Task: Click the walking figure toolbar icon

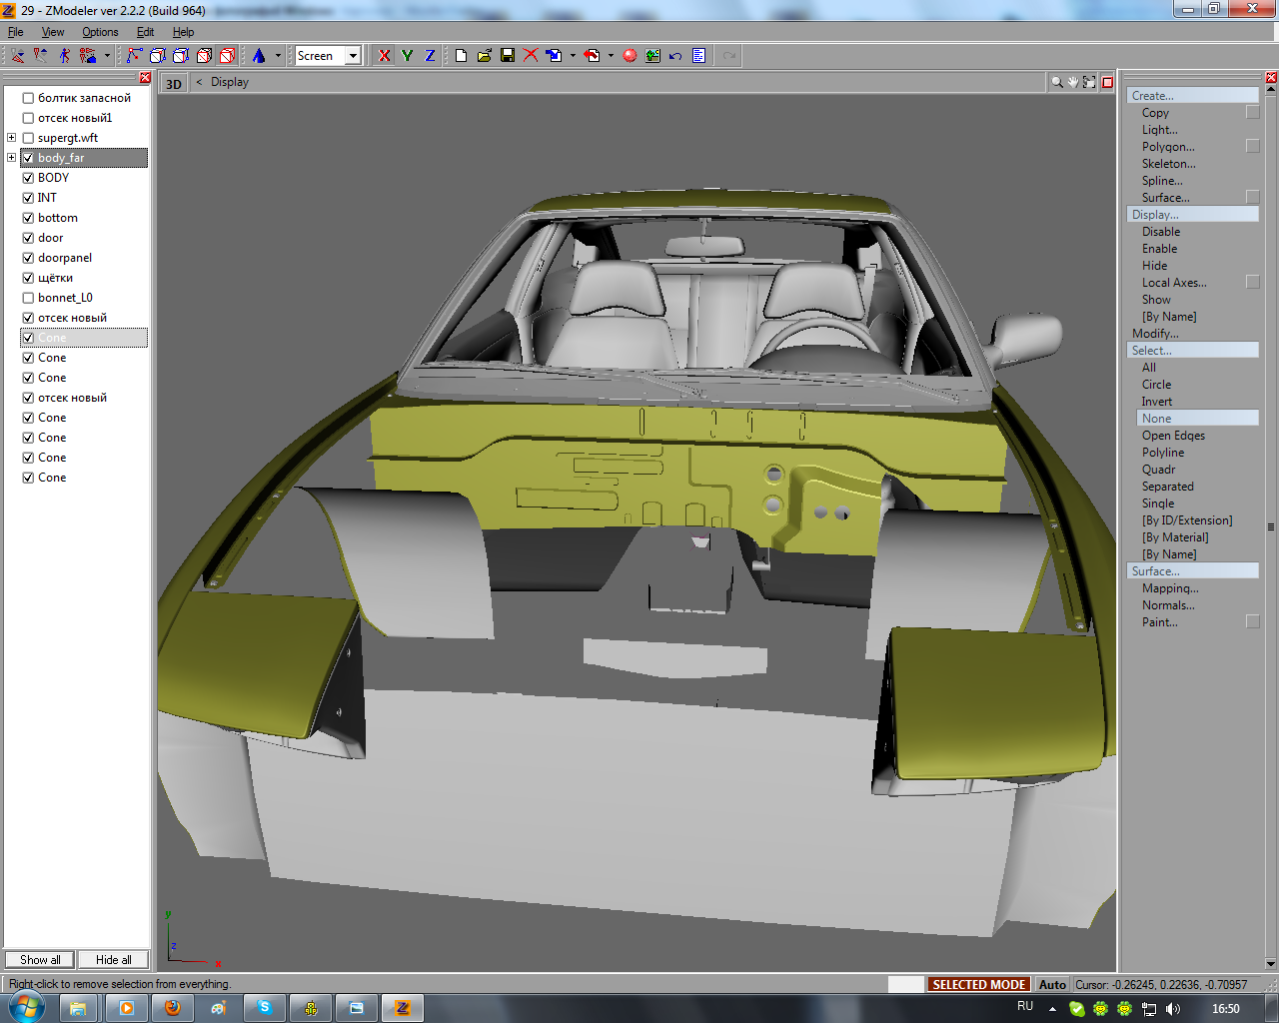Action: click(64, 56)
